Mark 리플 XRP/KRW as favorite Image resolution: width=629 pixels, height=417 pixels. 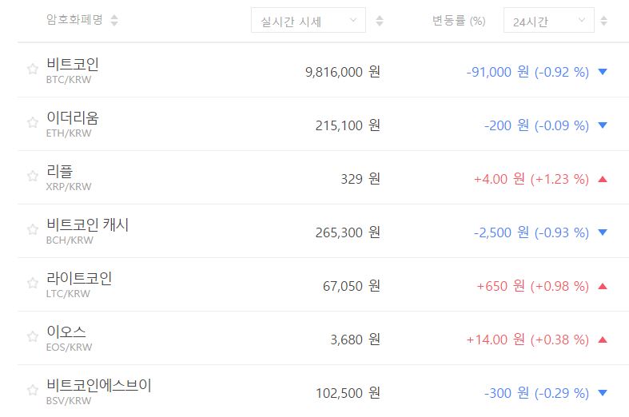tap(33, 176)
